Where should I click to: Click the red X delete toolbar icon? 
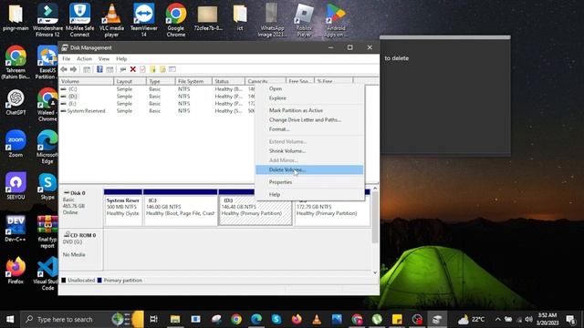coord(132,69)
